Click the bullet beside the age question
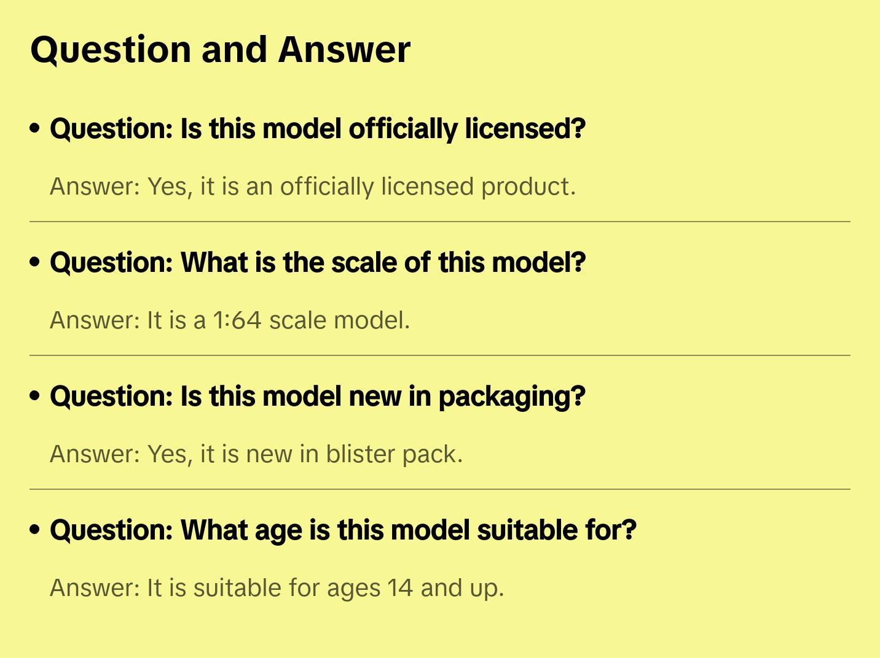 tap(35, 530)
